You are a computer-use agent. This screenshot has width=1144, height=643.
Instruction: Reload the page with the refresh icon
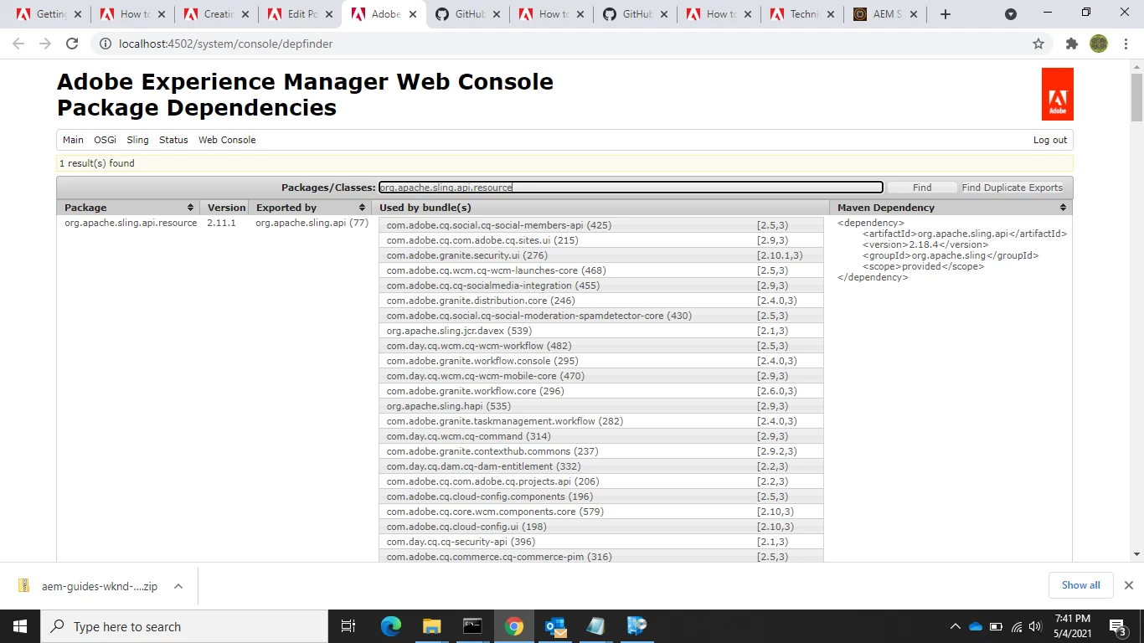(72, 44)
